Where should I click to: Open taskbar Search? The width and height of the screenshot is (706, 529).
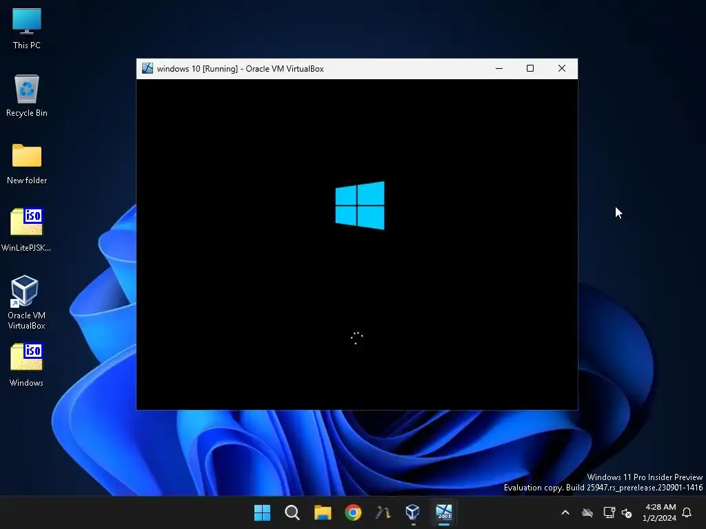292,512
